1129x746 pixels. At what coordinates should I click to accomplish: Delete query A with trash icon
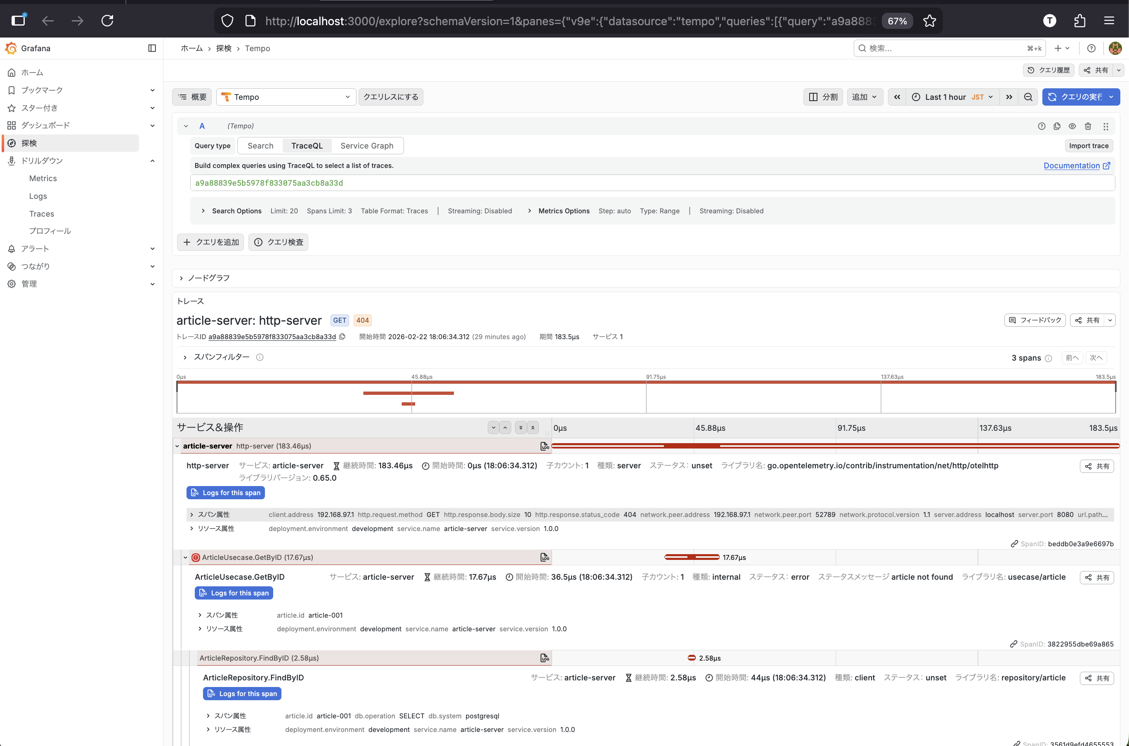1088,126
